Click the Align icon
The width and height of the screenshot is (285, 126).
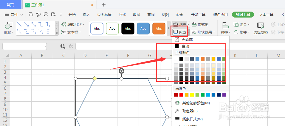tap(225, 26)
